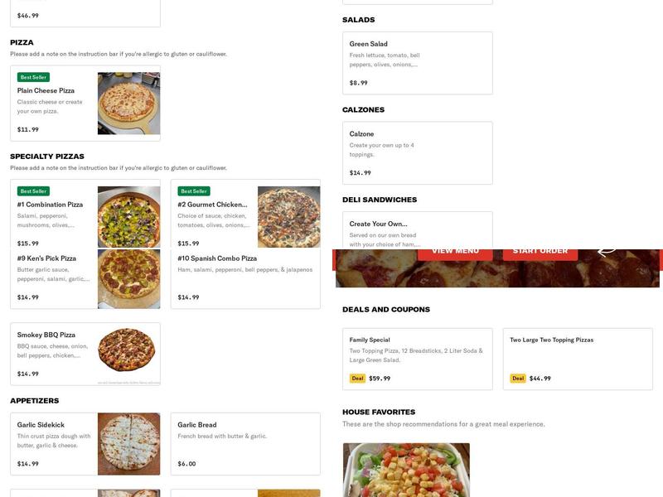The width and height of the screenshot is (663, 497).
Task: Open the Family Special deal
Action: pyautogui.click(x=417, y=359)
